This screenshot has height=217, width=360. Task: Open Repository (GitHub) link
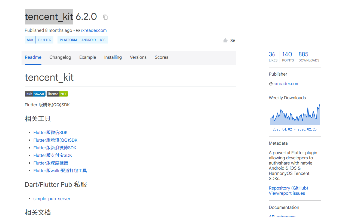288,188
